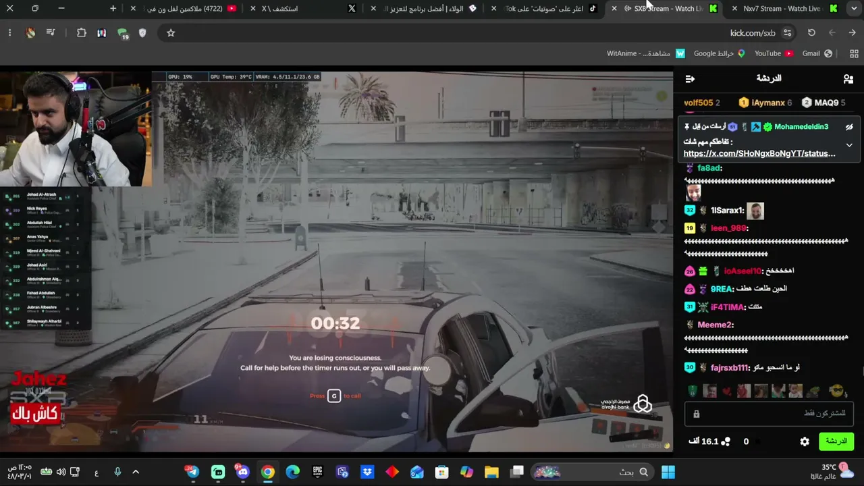Viewport: 864px width, 486px height.
Task: Click username fa8ad in chat
Action: (709, 168)
